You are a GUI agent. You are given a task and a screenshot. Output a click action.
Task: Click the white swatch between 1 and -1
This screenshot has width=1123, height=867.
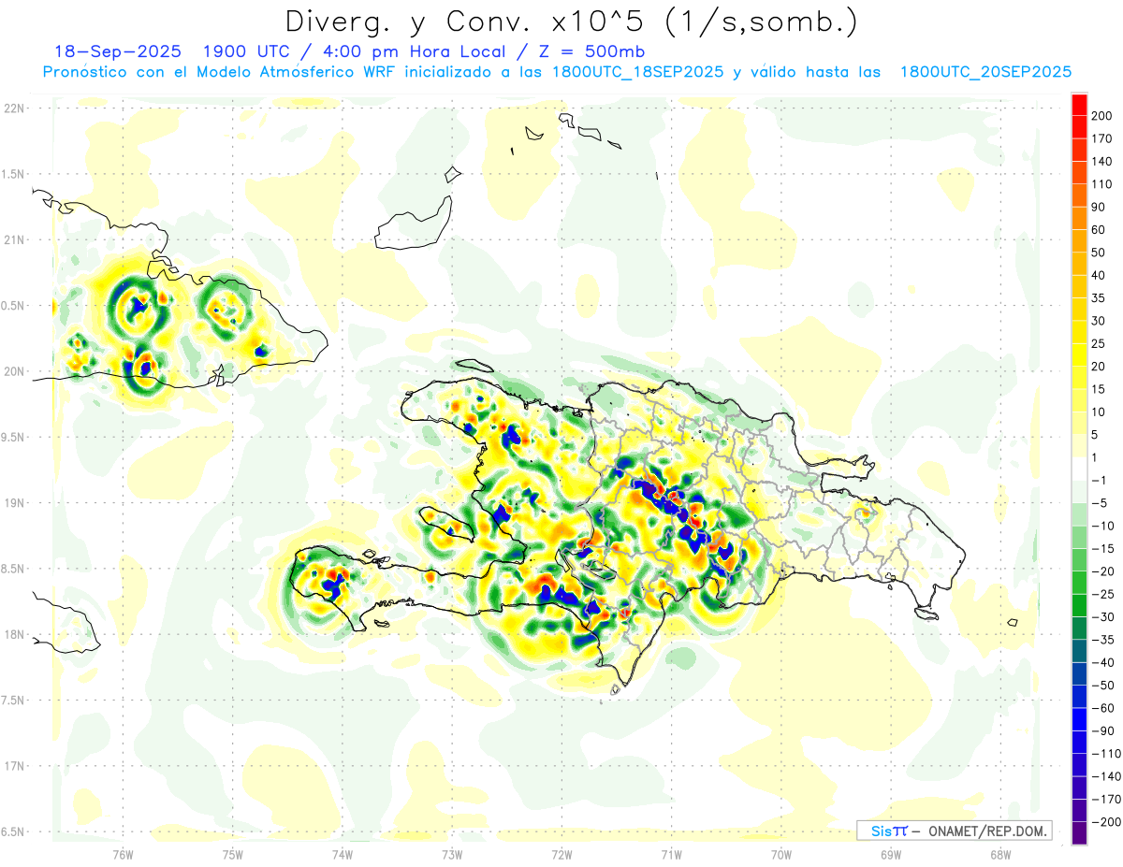coord(1079,468)
